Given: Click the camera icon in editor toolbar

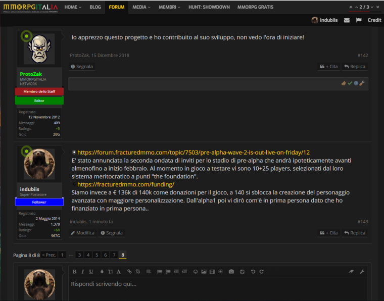Looking at the screenshot, I should click(x=231, y=272).
